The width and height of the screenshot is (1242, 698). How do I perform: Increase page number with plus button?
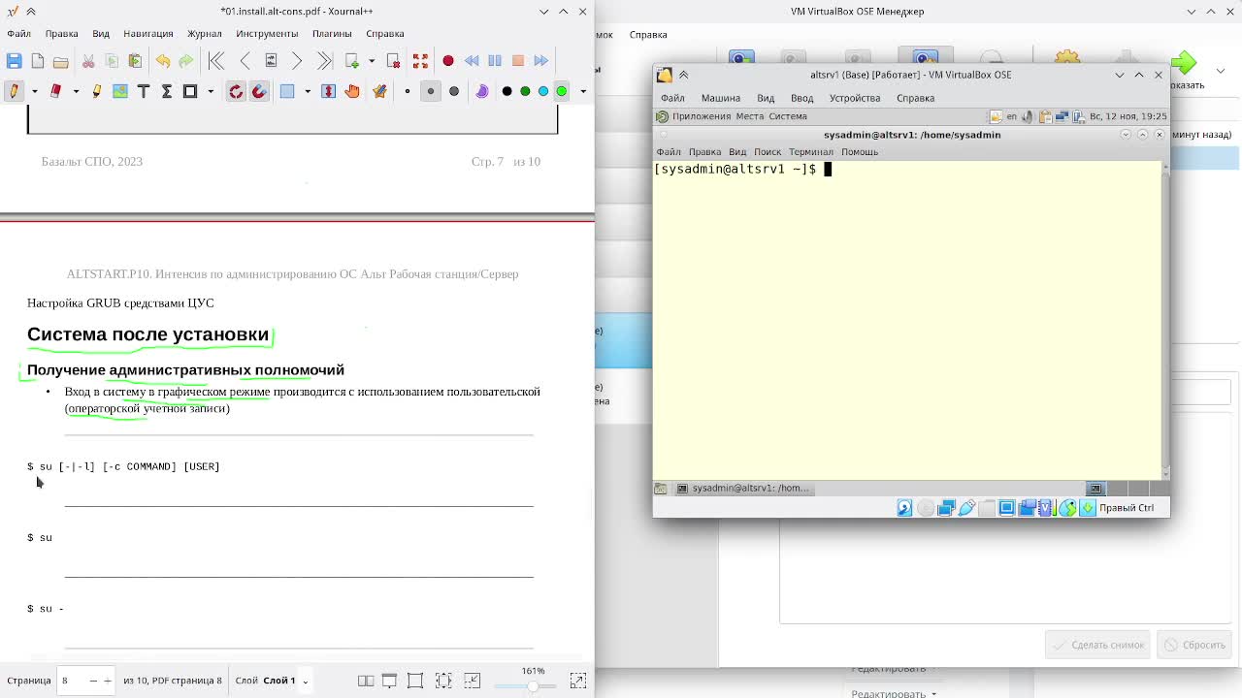(108, 681)
